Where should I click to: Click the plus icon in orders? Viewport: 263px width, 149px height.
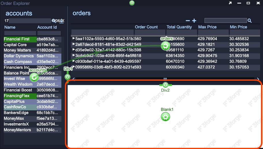point(194,21)
